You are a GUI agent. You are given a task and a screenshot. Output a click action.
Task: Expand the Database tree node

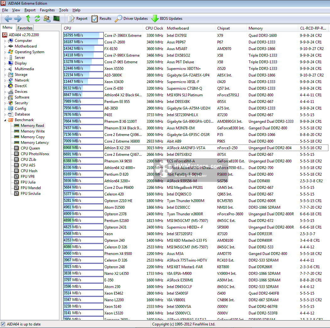click(5, 115)
